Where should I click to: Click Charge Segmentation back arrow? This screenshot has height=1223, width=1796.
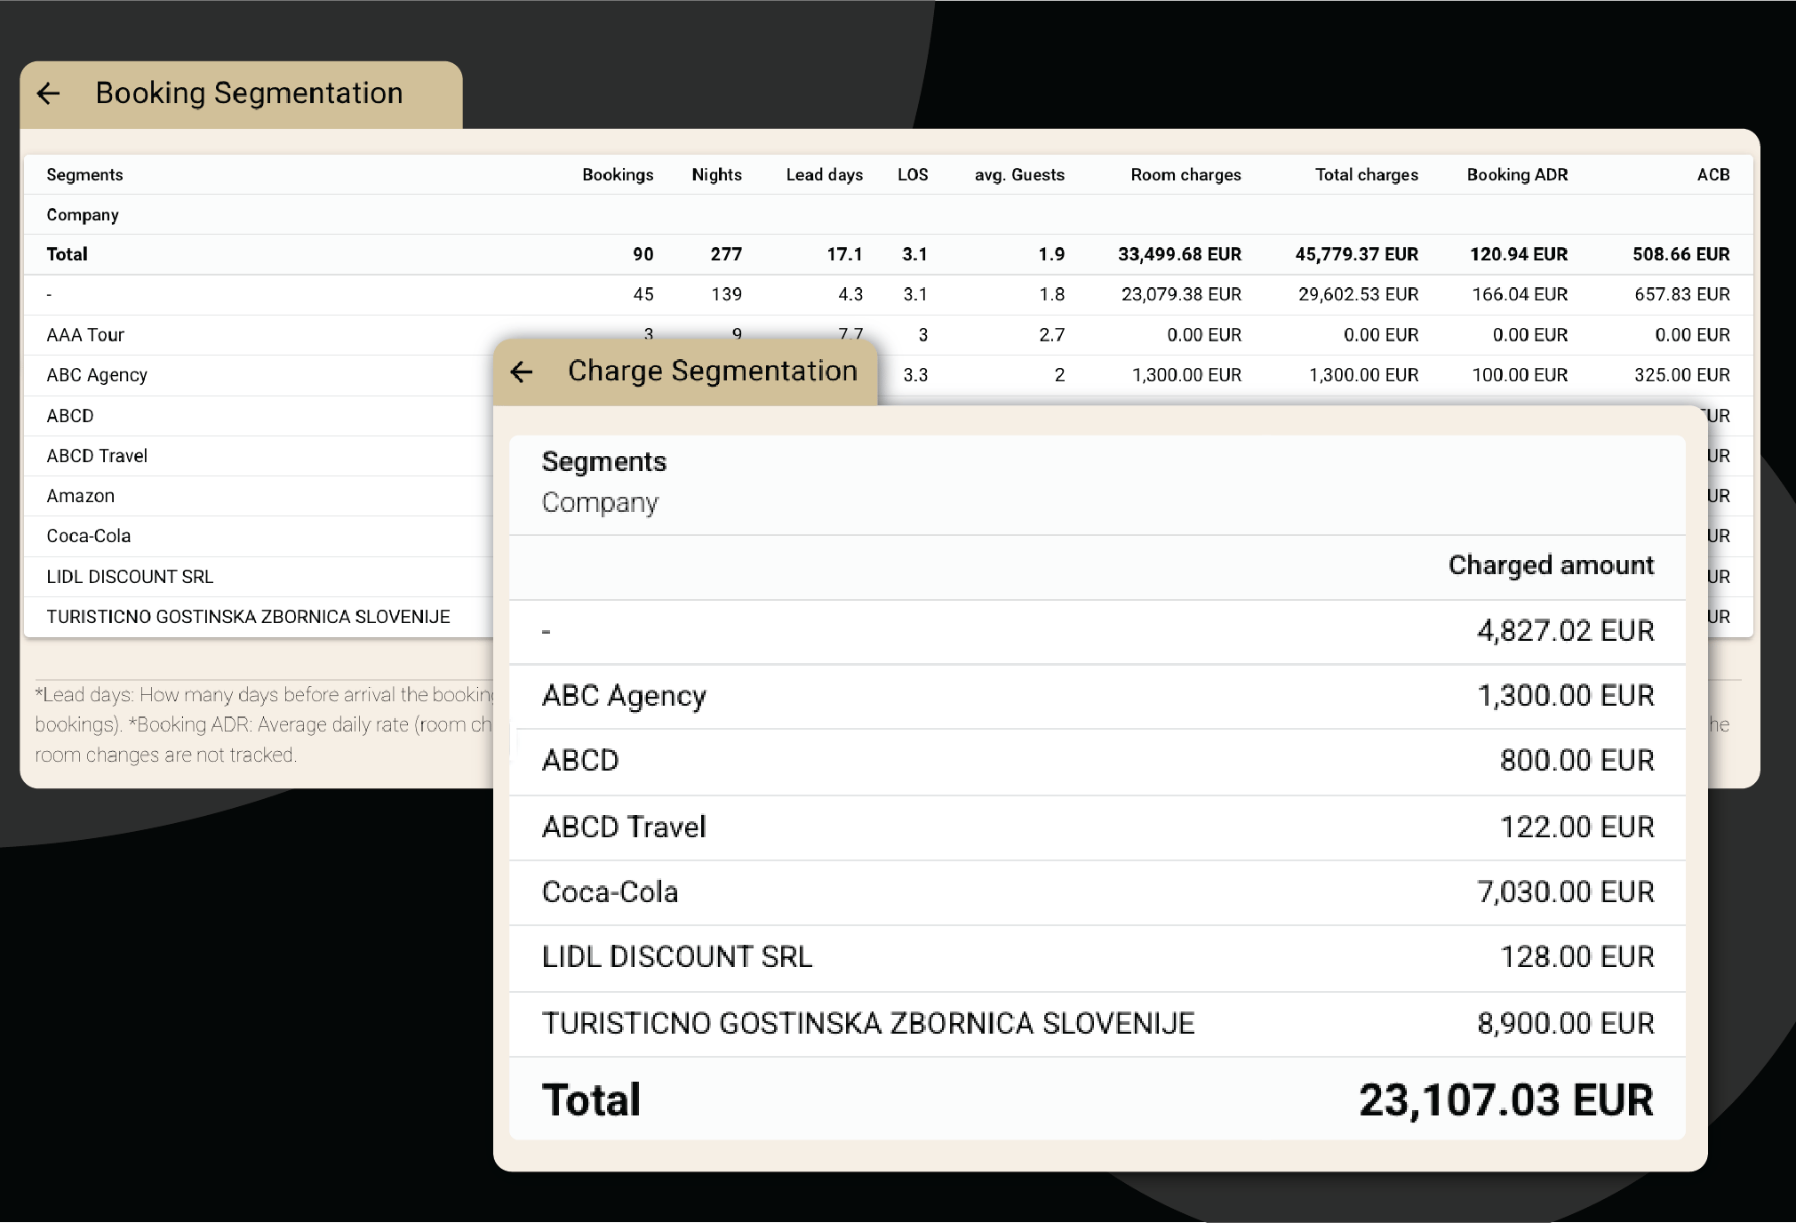pyautogui.click(x=522, y=372)
